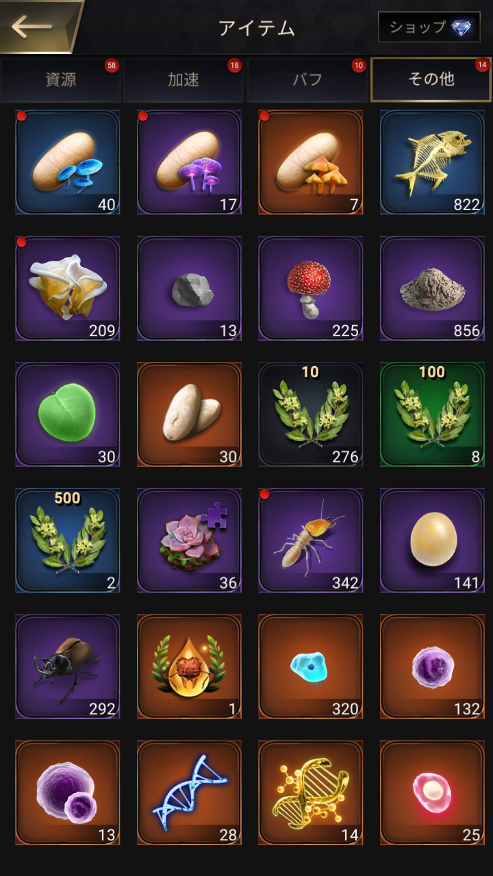Tap the 500 laurel wreath item
493x876 pixels.
pos(68,540)
